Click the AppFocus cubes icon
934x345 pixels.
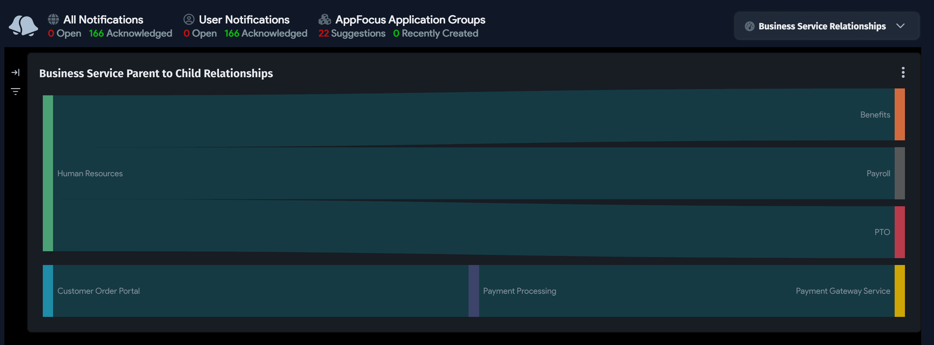[325, 19]
